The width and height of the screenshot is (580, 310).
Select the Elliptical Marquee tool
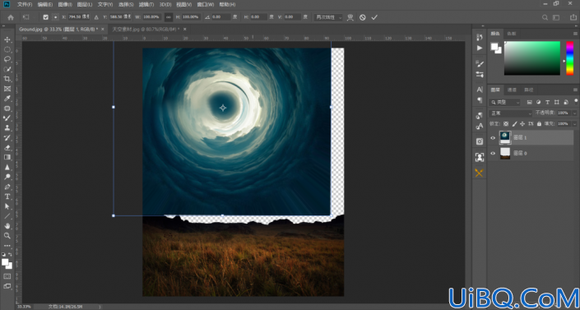[7, 49]
